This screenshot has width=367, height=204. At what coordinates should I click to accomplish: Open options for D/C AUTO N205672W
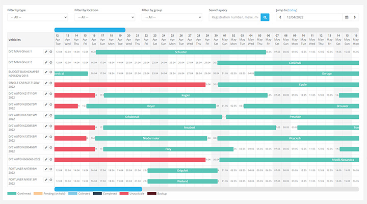(50, 105)
